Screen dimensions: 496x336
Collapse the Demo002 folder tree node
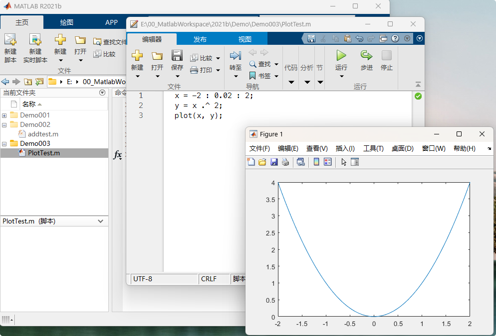click(4, 125)
